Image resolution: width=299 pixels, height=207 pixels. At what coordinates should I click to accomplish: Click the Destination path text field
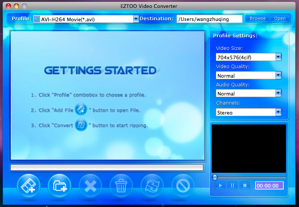(x=209, y=19)
